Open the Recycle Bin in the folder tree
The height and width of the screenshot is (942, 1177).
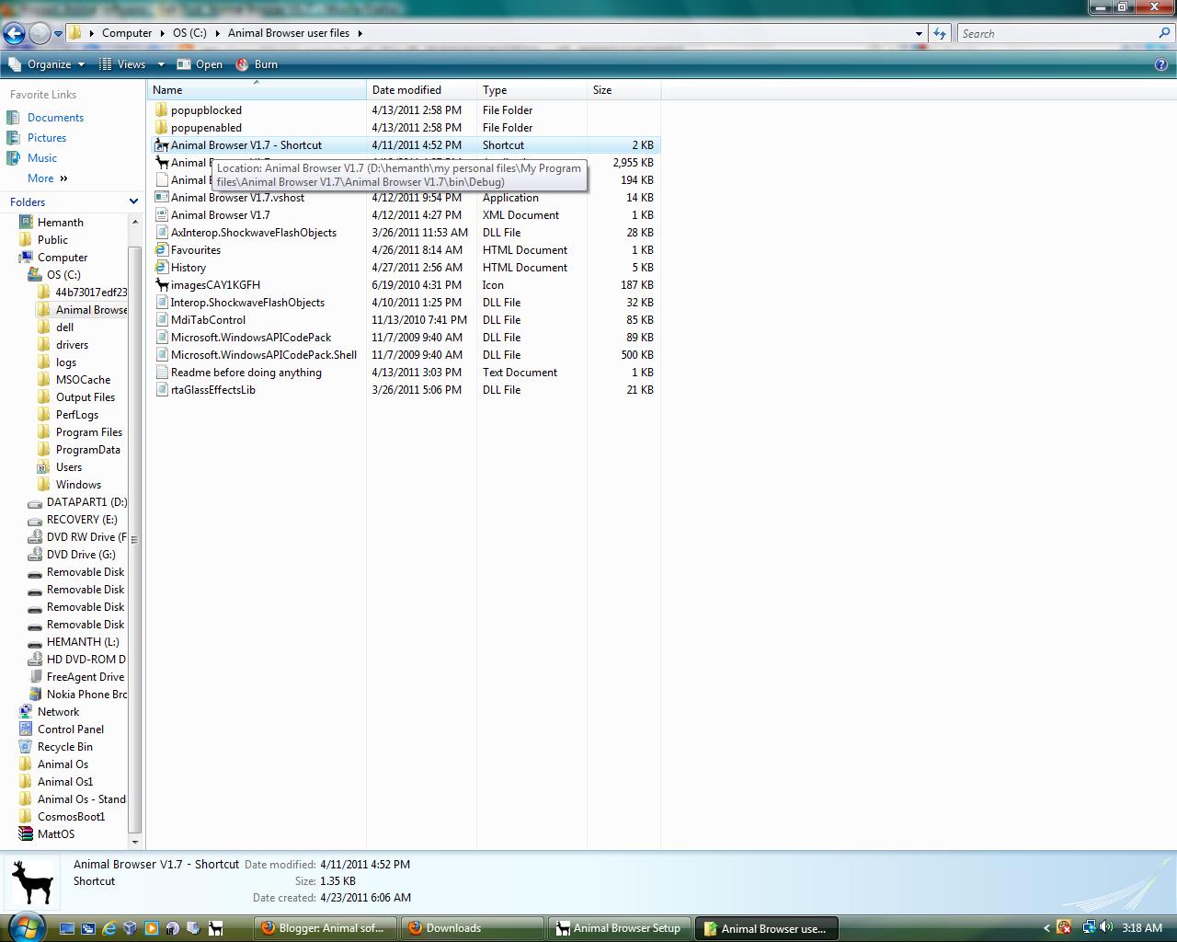pyautogui.click(x=64, y=746)
